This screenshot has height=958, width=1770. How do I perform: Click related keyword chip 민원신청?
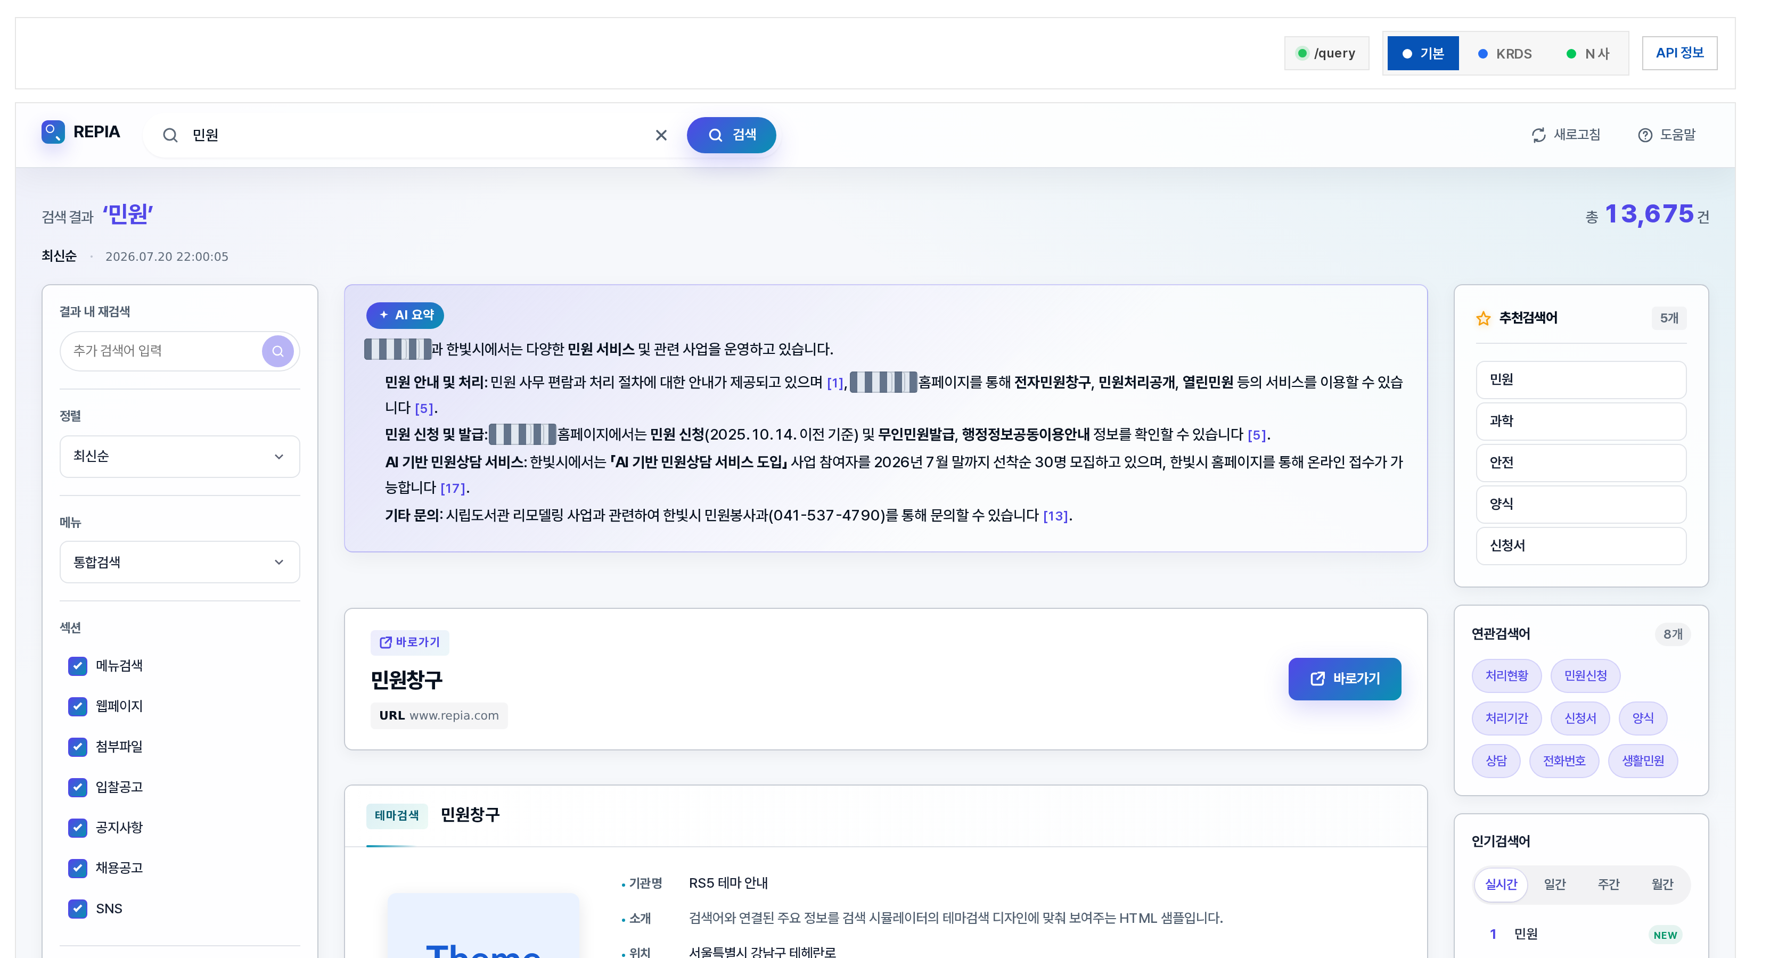pos(1585,676)
